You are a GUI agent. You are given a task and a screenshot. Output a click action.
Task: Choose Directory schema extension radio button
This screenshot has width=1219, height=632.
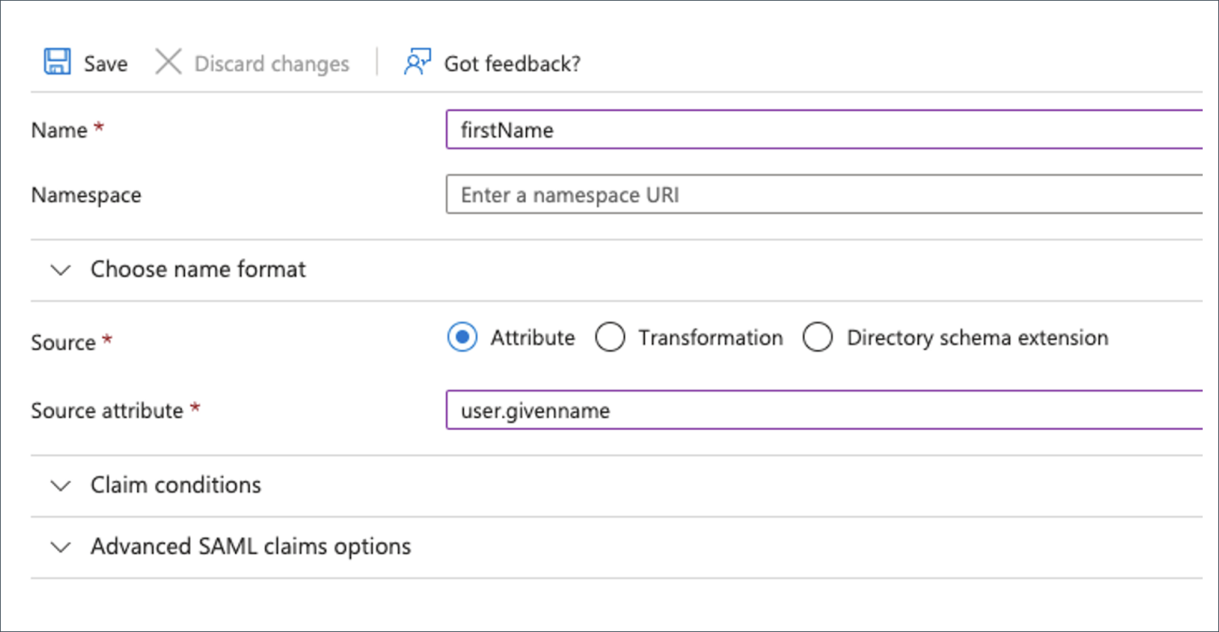[817, 337]
